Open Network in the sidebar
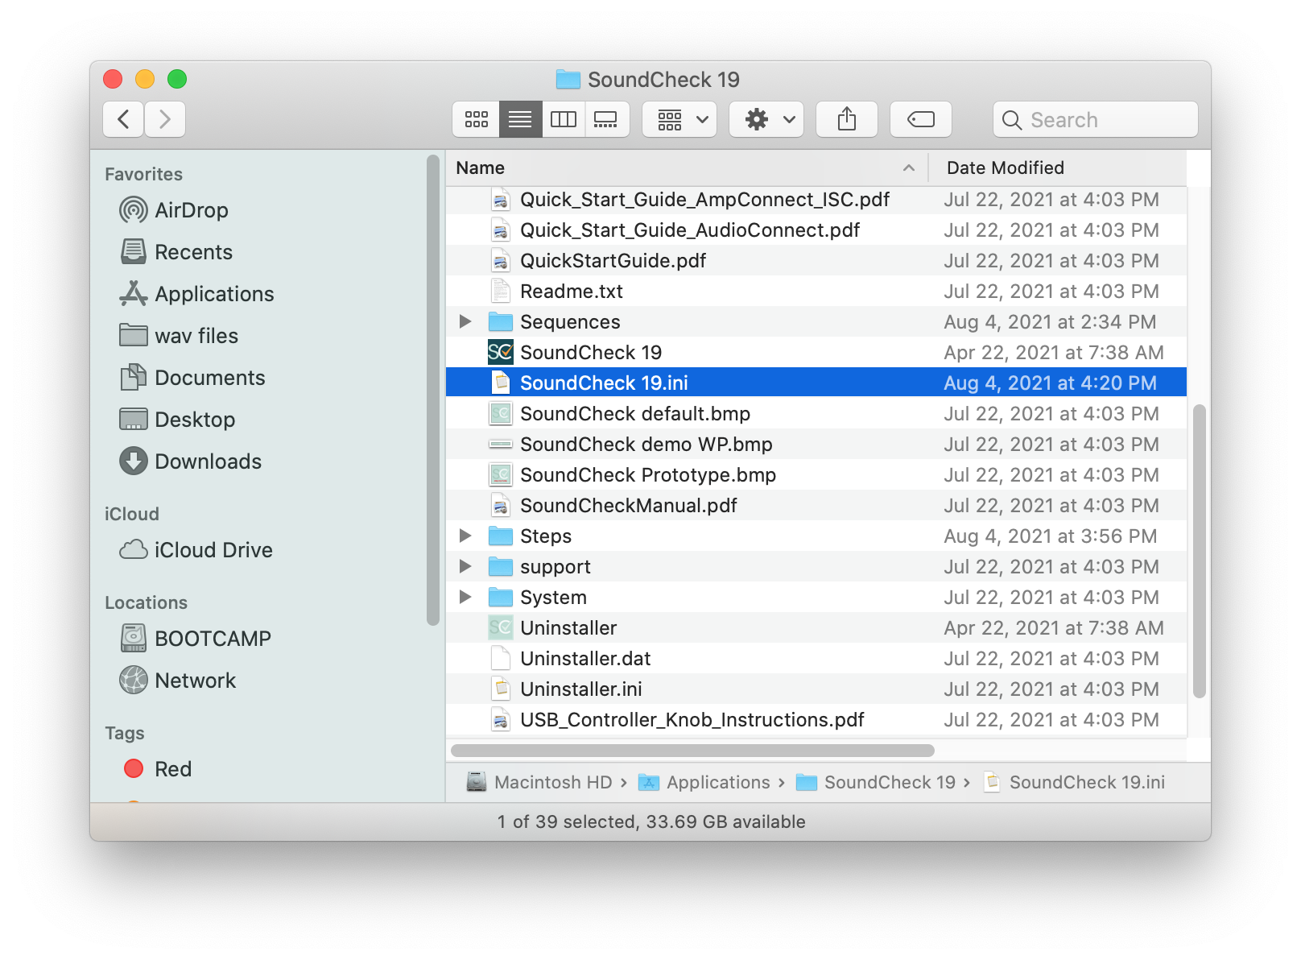1301x960 pixels. [177, 681]
